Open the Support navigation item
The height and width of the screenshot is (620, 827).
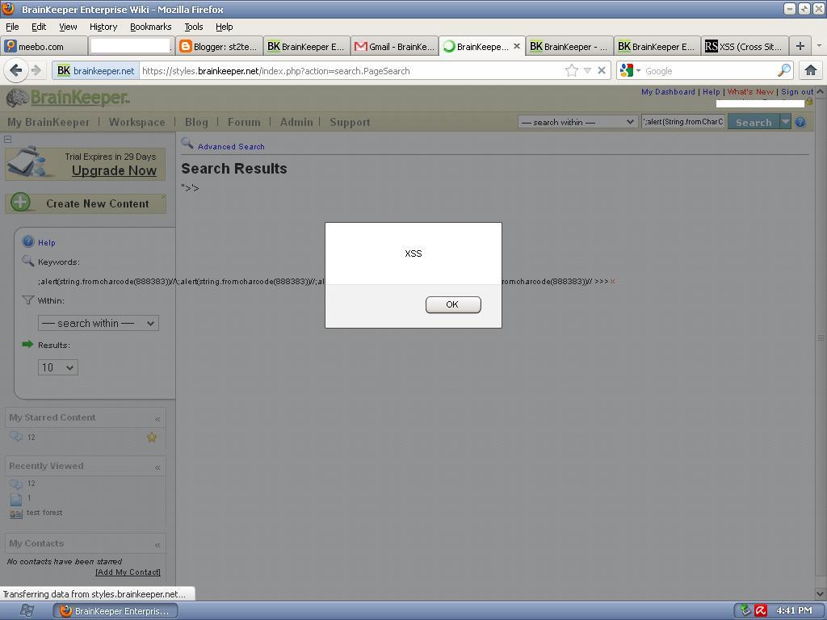[350, 123]
